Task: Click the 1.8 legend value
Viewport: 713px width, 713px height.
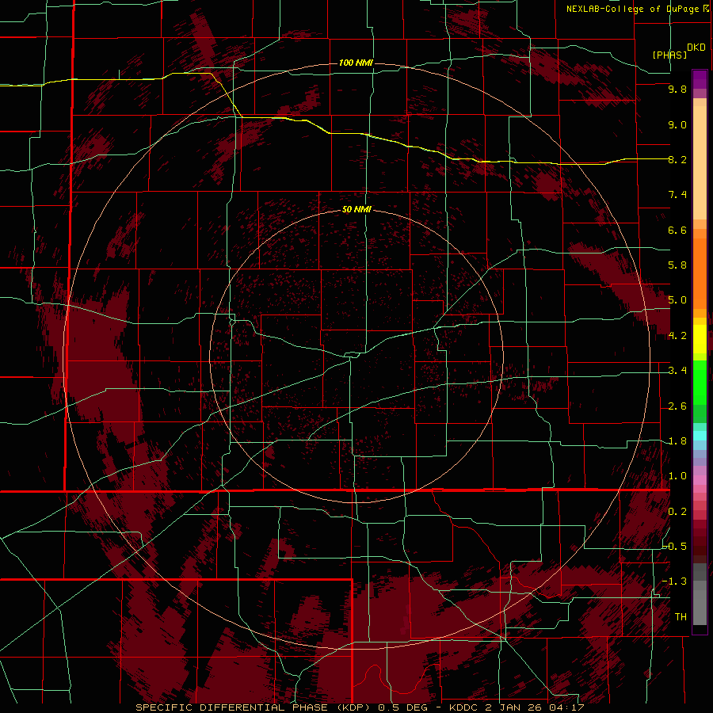Action: pos(677,441)
